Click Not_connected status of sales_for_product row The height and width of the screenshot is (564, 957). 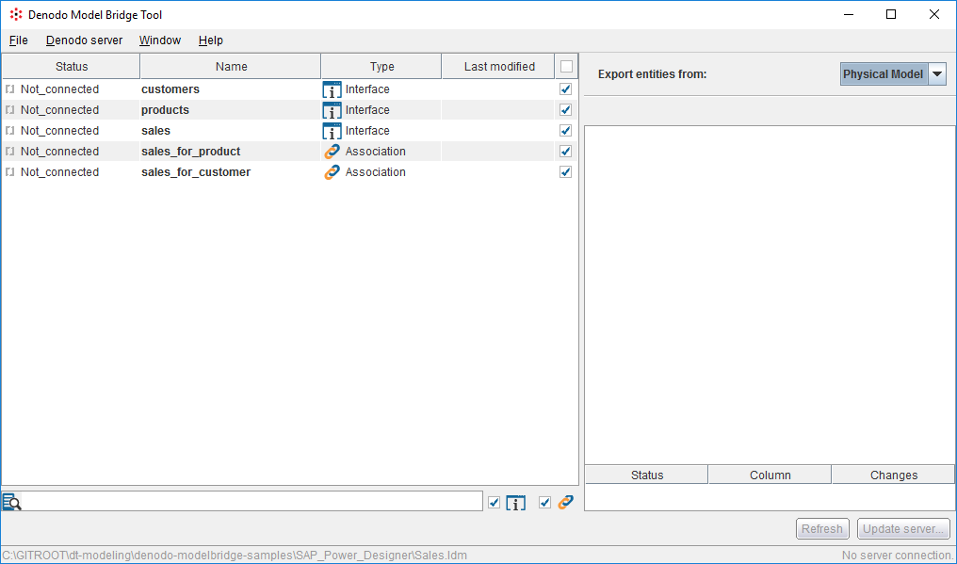[60, 152]
